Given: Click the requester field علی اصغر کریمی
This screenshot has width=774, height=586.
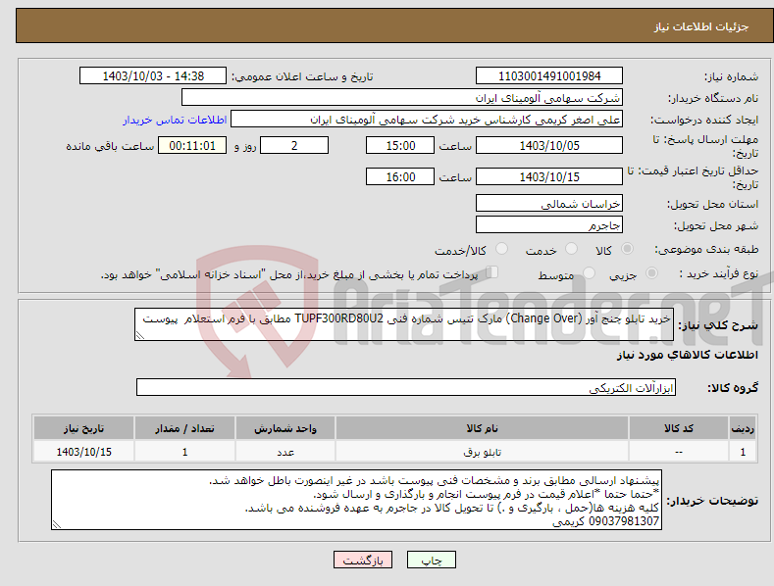Looking at the screenshot, I should pos(427,120).
